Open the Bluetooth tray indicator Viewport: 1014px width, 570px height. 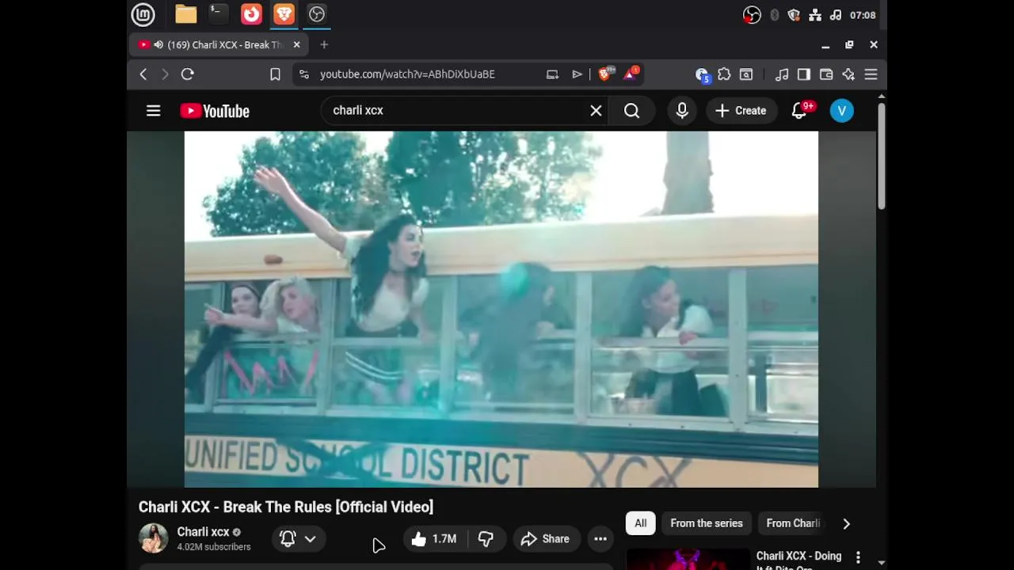click(774, 15)
